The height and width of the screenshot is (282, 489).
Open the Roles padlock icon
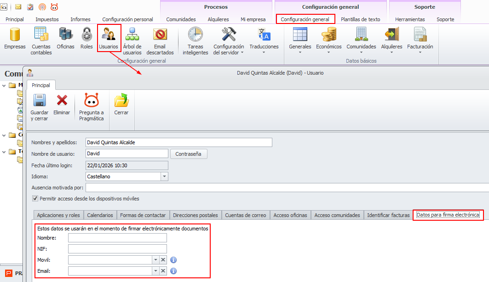(86, 35)
